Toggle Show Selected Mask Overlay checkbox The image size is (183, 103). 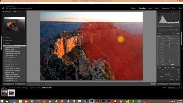(x=45, y=84)
